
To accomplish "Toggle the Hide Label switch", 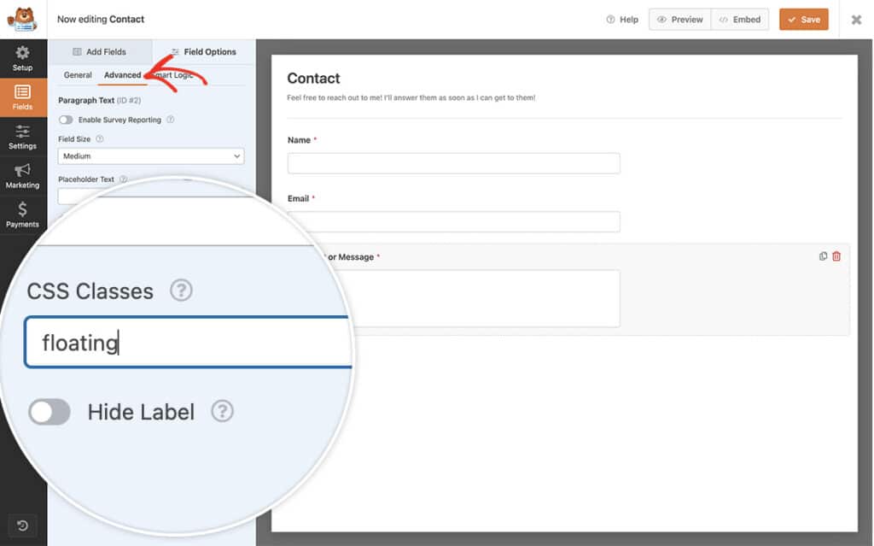I will coord(49,412).
